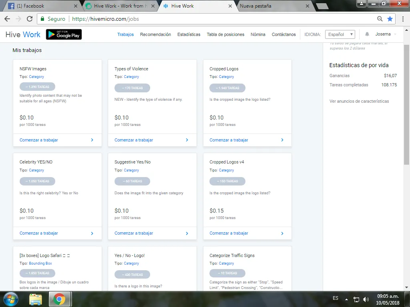Click the page vertical scrollbar thumb
Screen dimensions: 410x307
click(x=406, y=104)
